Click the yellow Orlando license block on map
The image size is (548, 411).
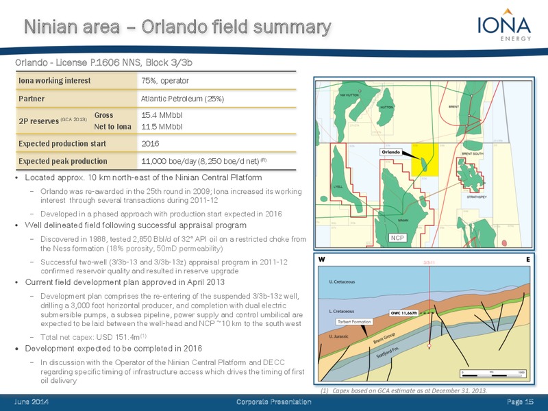pyautogui.click(x=425, y=159)
